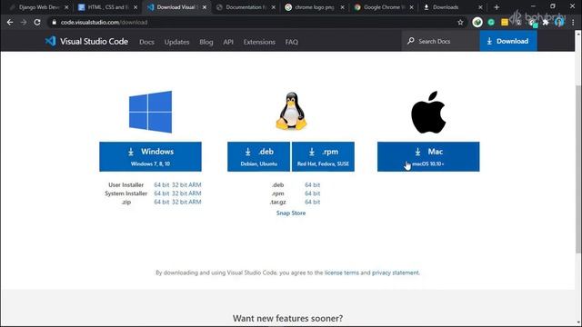Close the HTML, CSS tab
This screenshot has height=327, width=582.
[x=135, y=7]
